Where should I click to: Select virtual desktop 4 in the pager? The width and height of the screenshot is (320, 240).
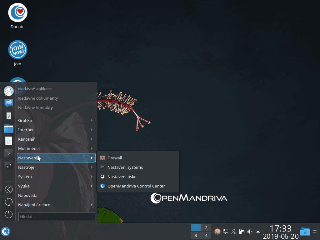click(x=206, y=235)
